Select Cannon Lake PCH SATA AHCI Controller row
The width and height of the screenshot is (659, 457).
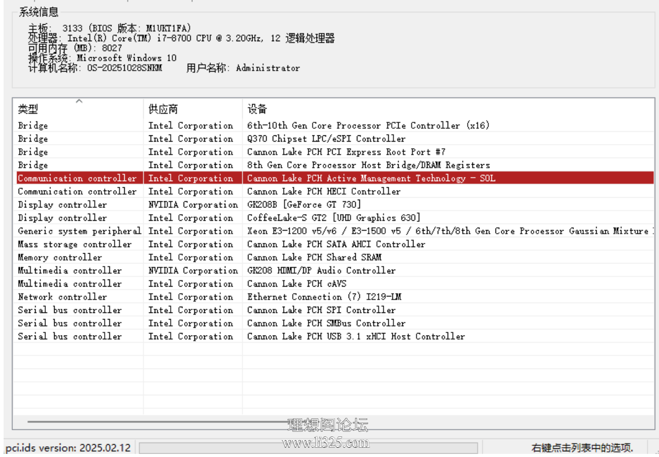pos(336,244)
